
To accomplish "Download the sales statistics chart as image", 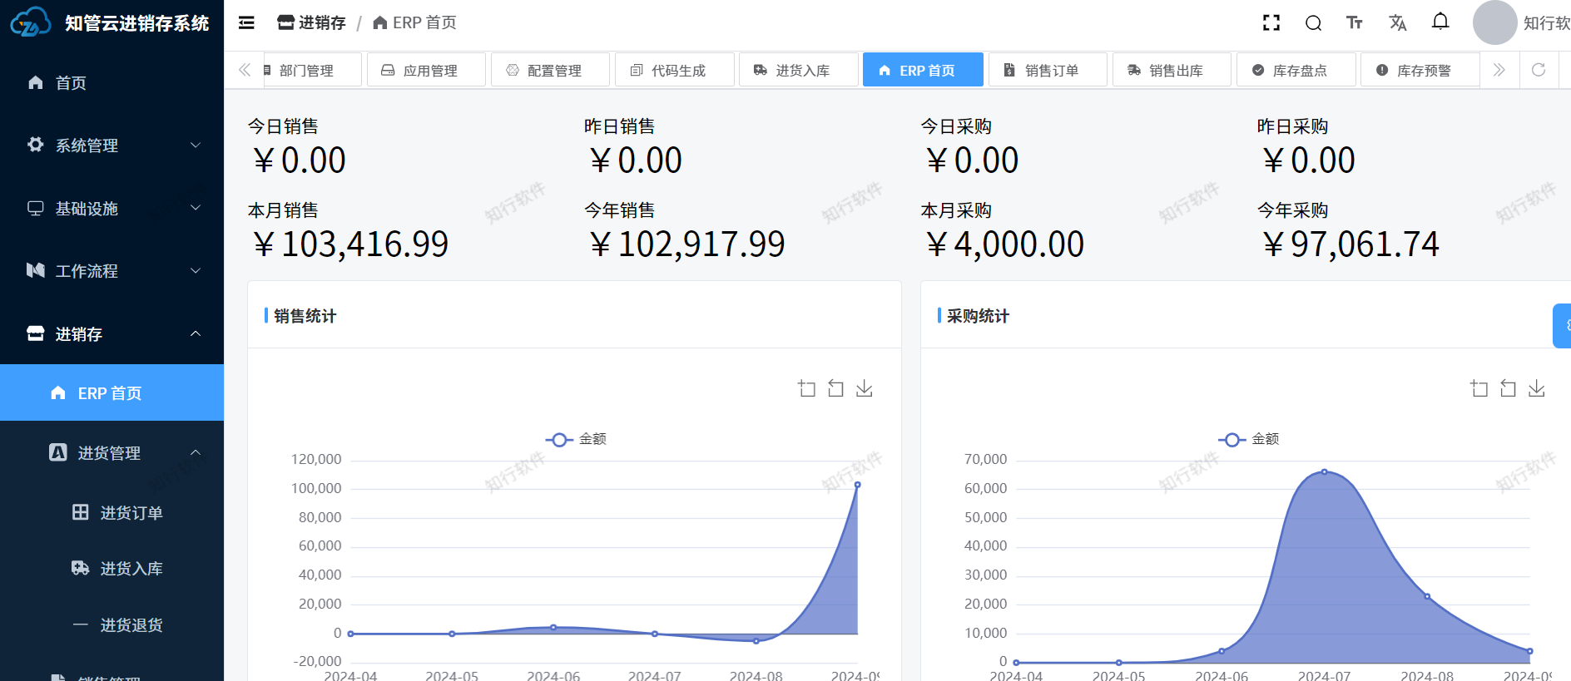I will [x=865, y=388].
